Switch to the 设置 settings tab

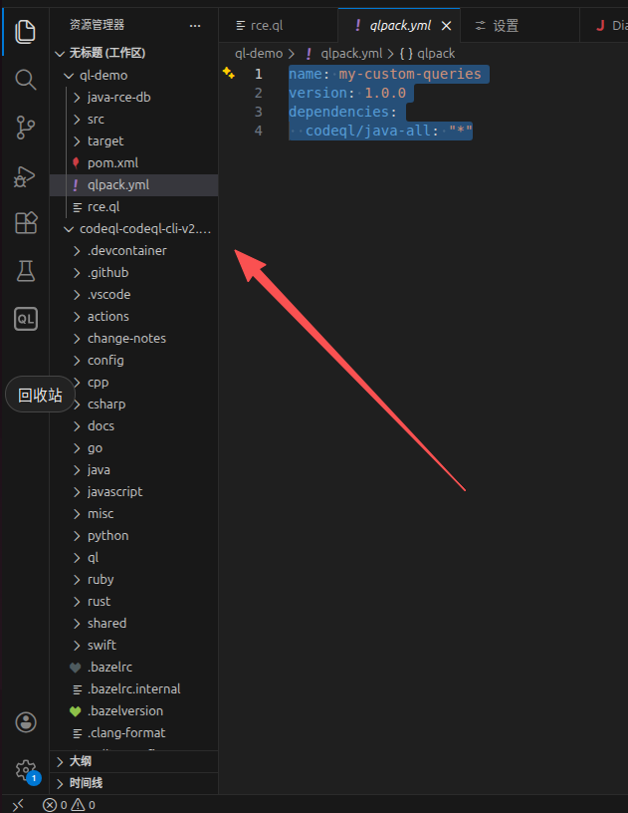[497, 26]
